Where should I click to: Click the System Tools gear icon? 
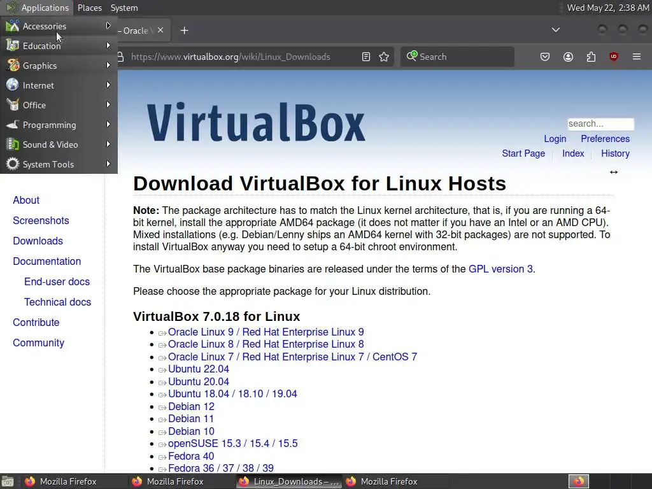point(13,164)
